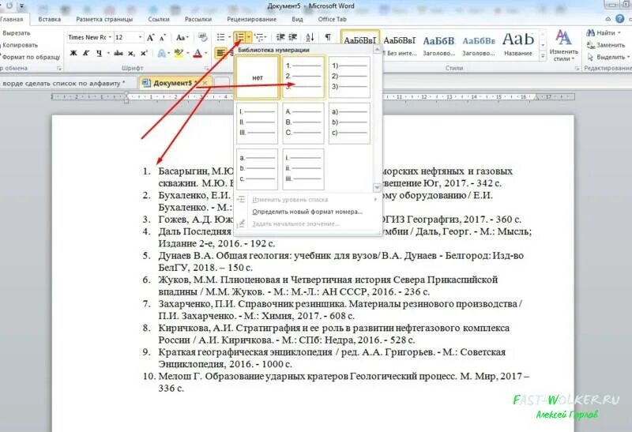Screen dimensions: 632x432
Task: Click Копировать in the clipboard group
Action: [20, 45]
